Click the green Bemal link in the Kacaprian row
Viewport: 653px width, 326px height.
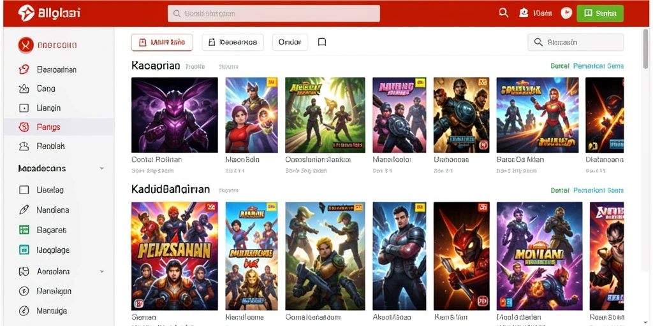pyautogui.click(x=559, y=66)
